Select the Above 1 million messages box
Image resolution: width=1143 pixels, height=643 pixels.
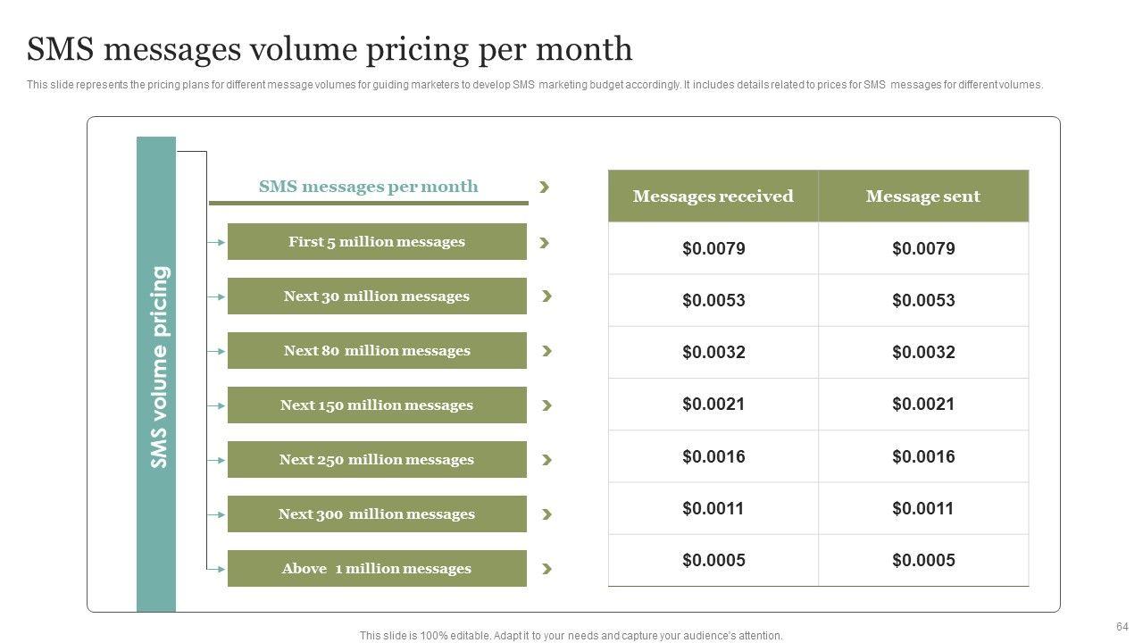(x=377, y=569)
